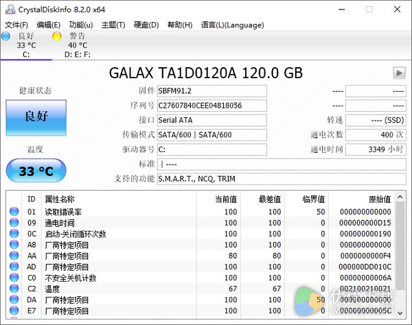The height and width of the screenshot is (325, 412).
Task: Click status orb of attribute C0 row
Action: 14,278
